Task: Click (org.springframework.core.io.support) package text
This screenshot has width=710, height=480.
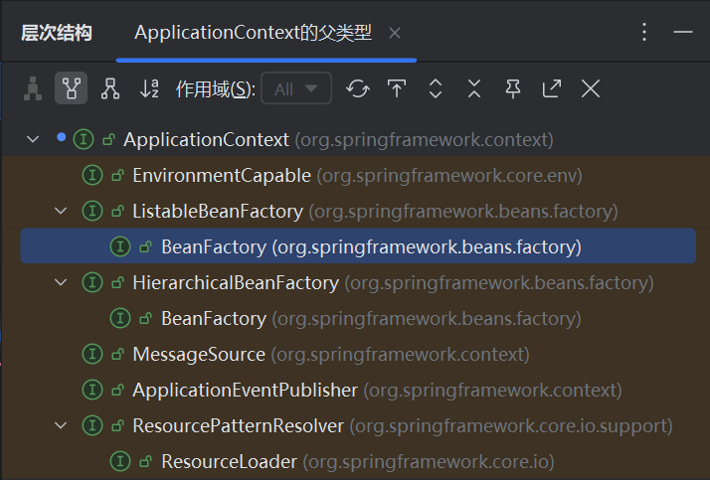Action: (x=511, y=426)
